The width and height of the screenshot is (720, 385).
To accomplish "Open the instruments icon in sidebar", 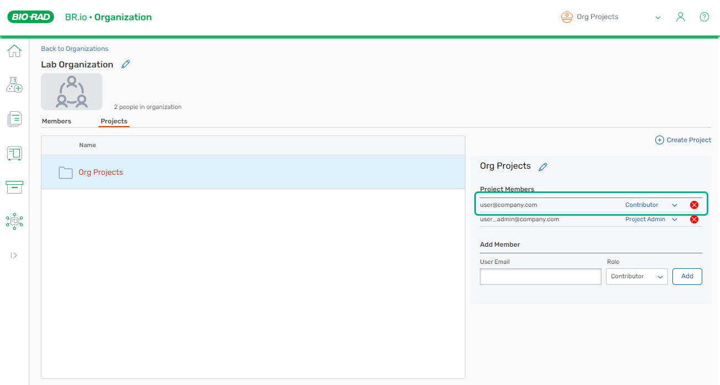I will pos(14,153).
